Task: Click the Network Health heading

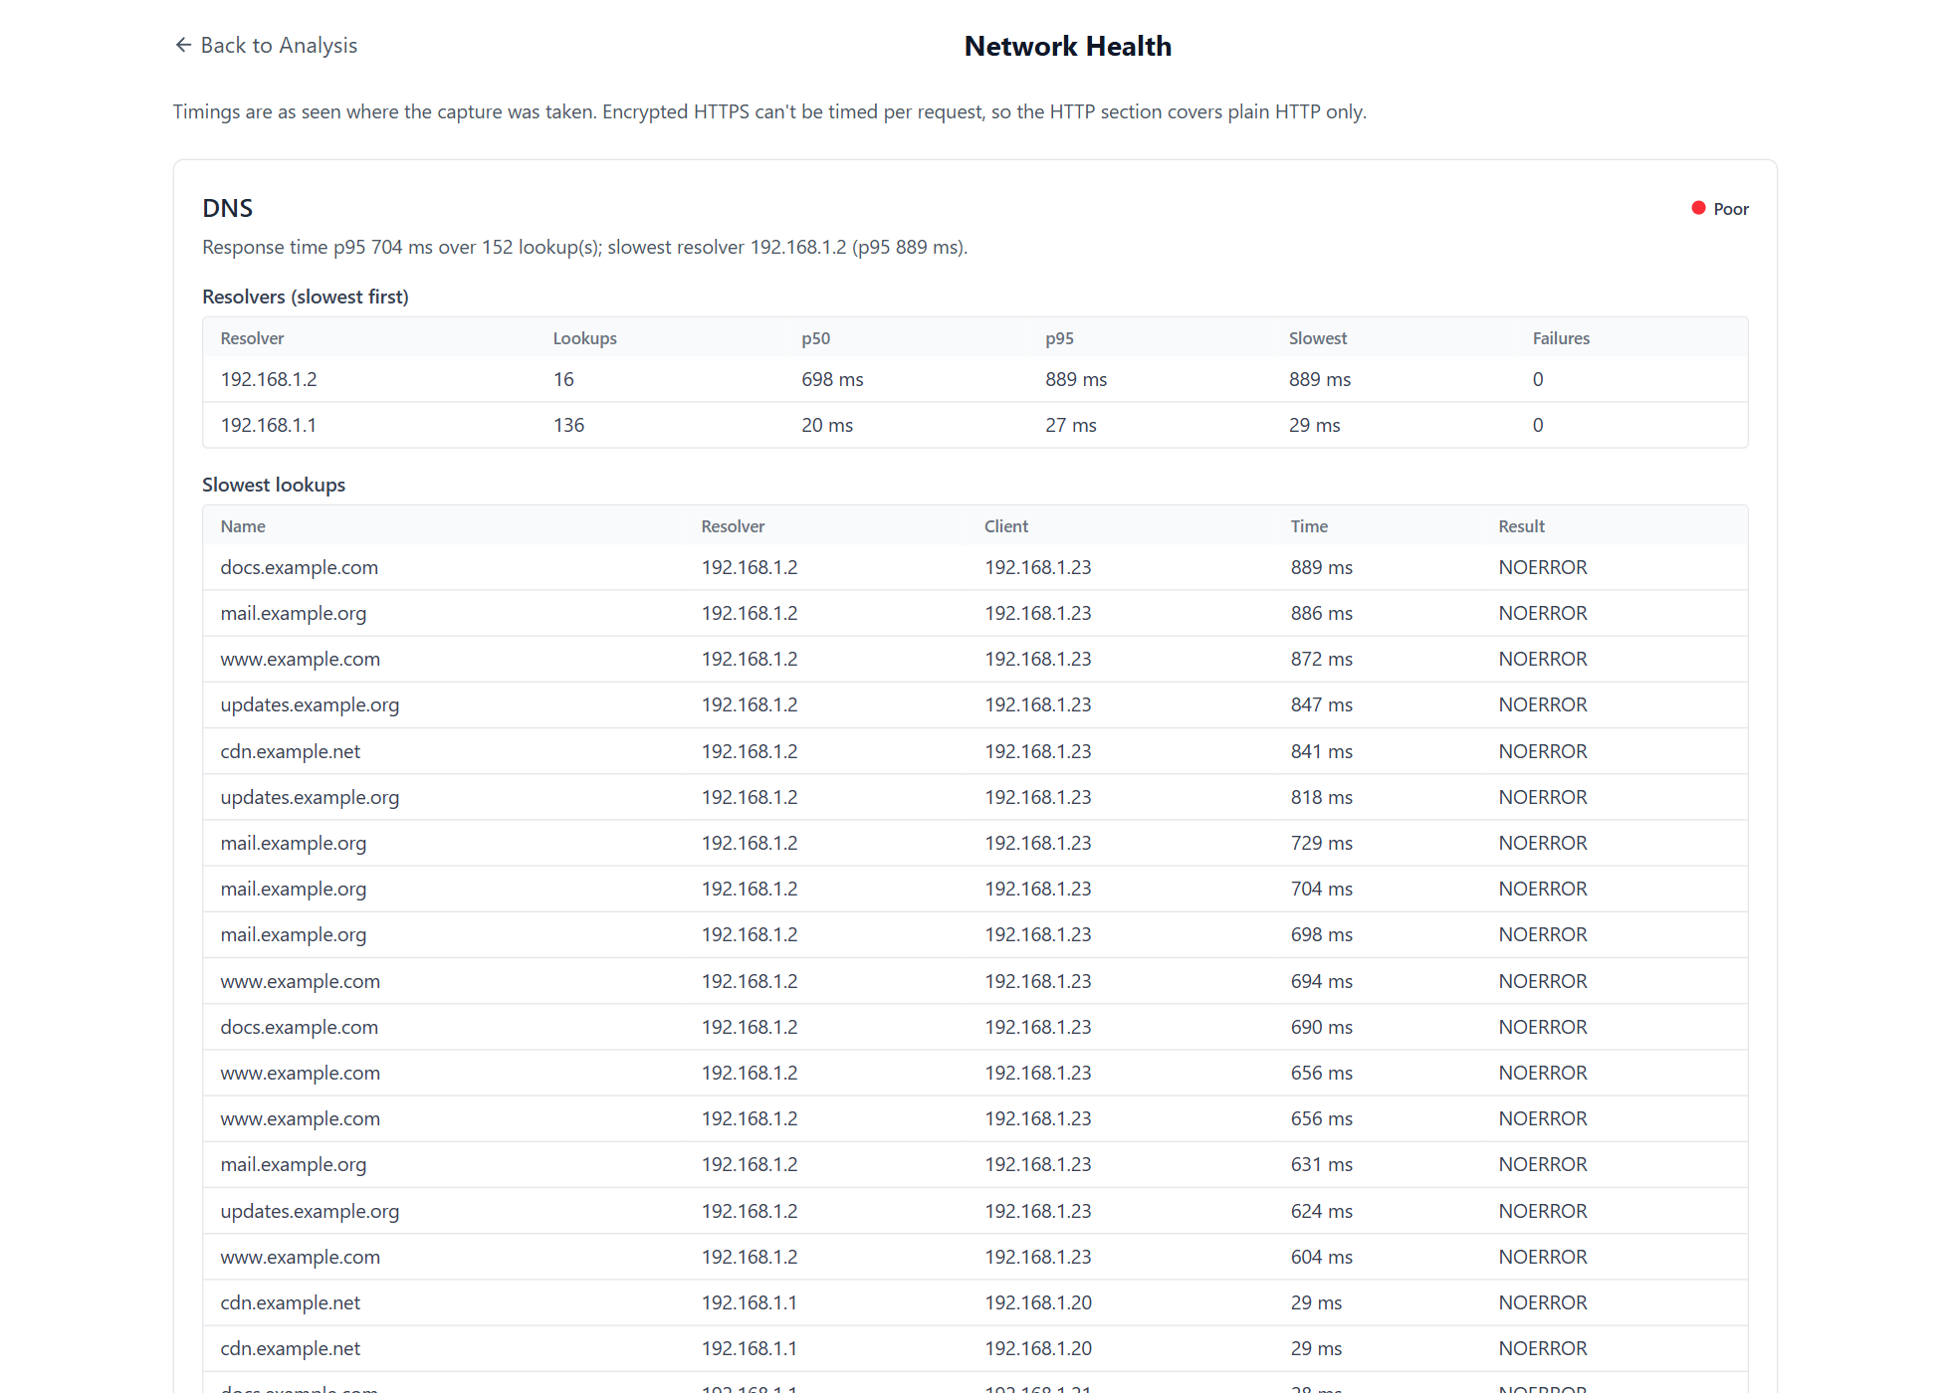Action: click(1068, 47)
